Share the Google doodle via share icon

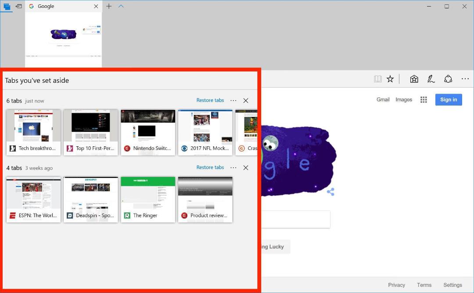click(x=331, y=192)
